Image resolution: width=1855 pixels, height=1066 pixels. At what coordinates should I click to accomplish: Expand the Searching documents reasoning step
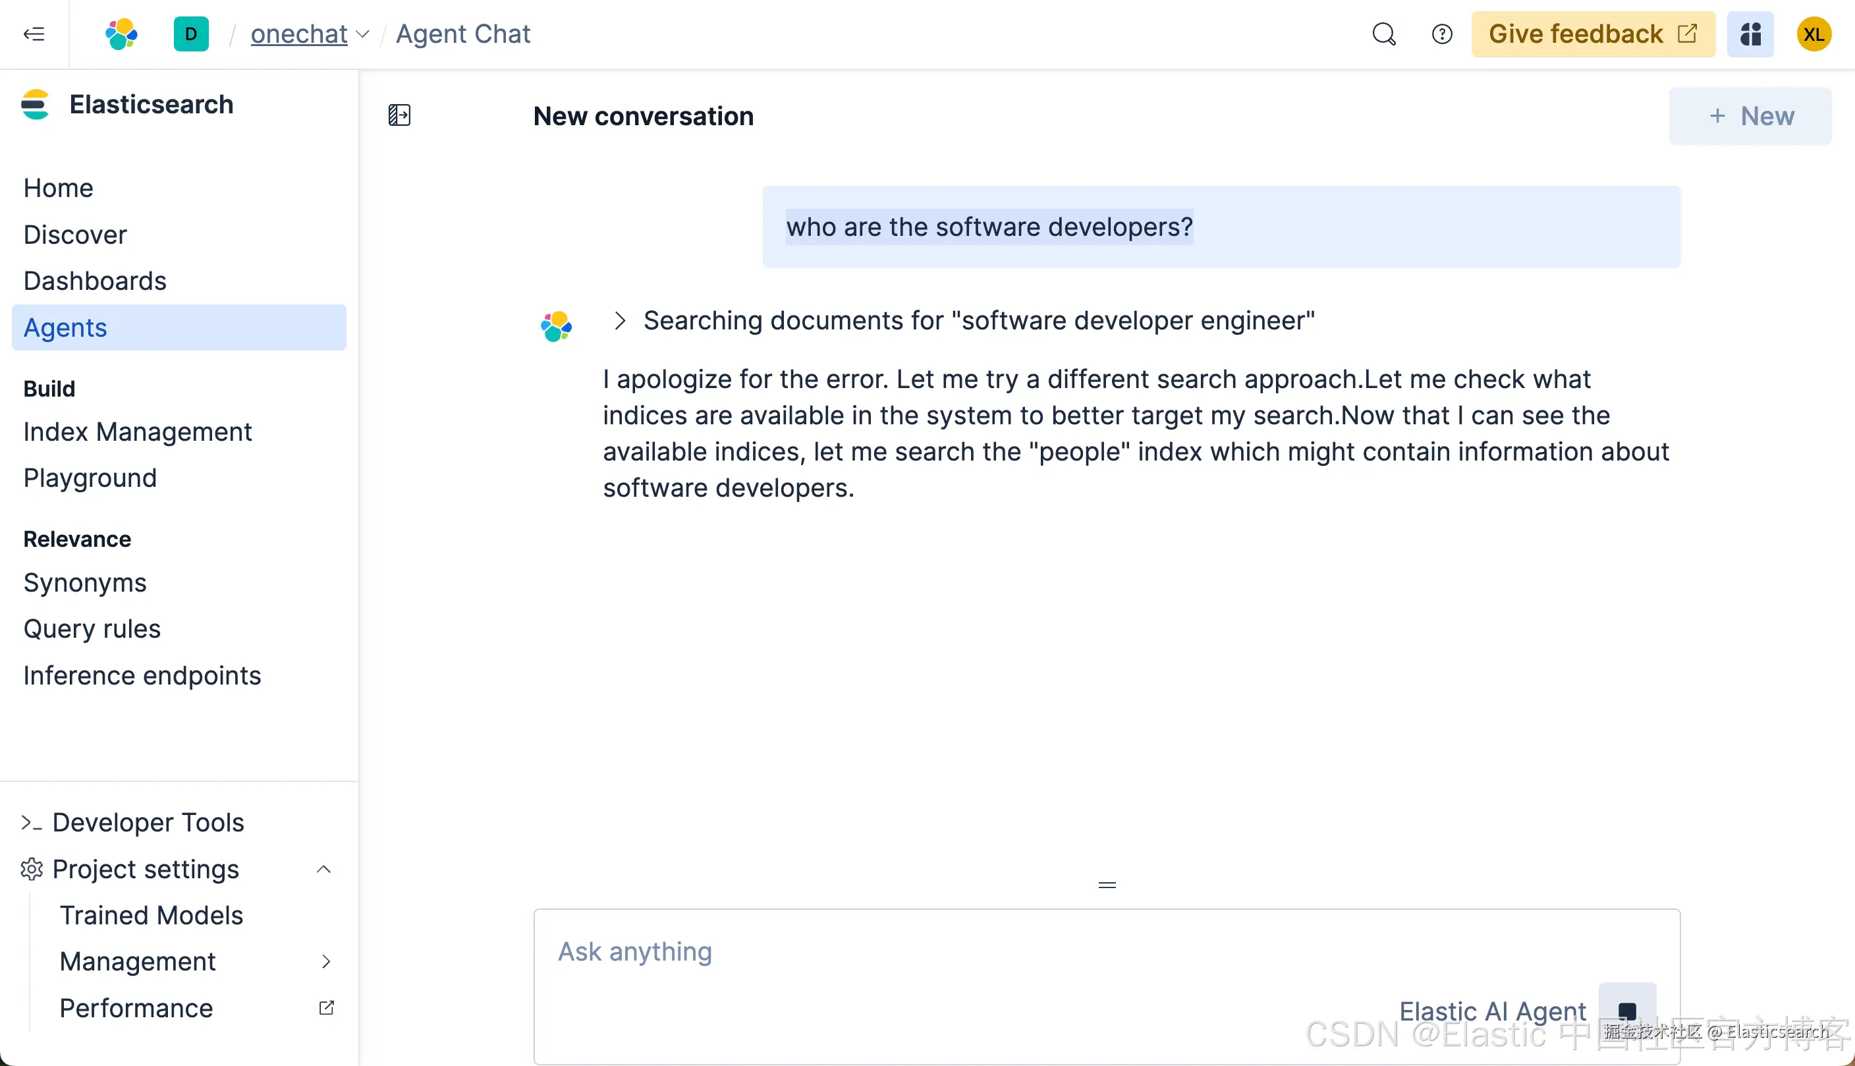pos(619,320)
